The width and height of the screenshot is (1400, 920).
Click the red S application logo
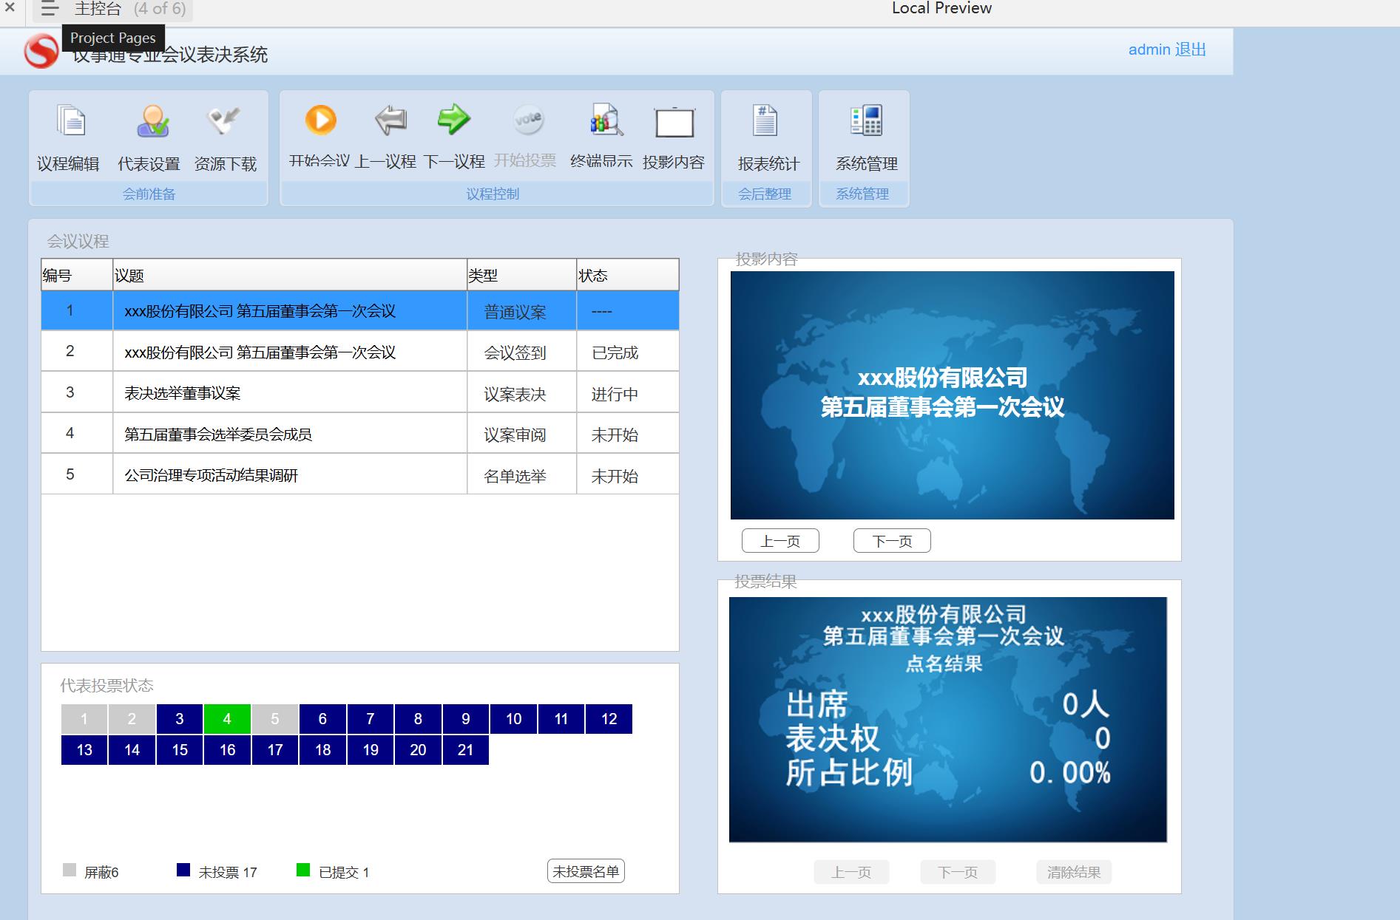[x=41, y=52]
